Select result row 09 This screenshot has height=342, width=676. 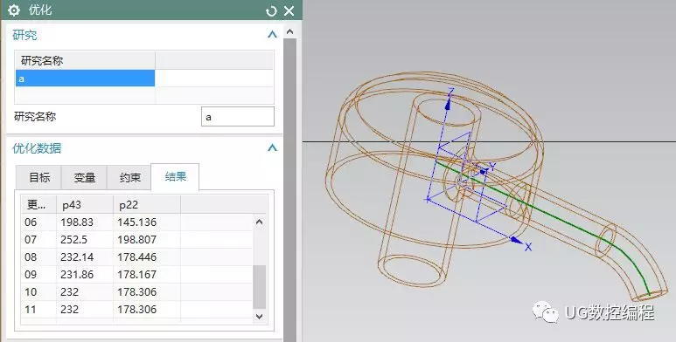coord(137,275)
